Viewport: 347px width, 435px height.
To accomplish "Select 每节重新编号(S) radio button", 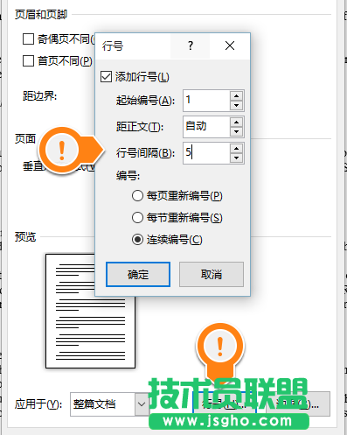I will [137, 218].
